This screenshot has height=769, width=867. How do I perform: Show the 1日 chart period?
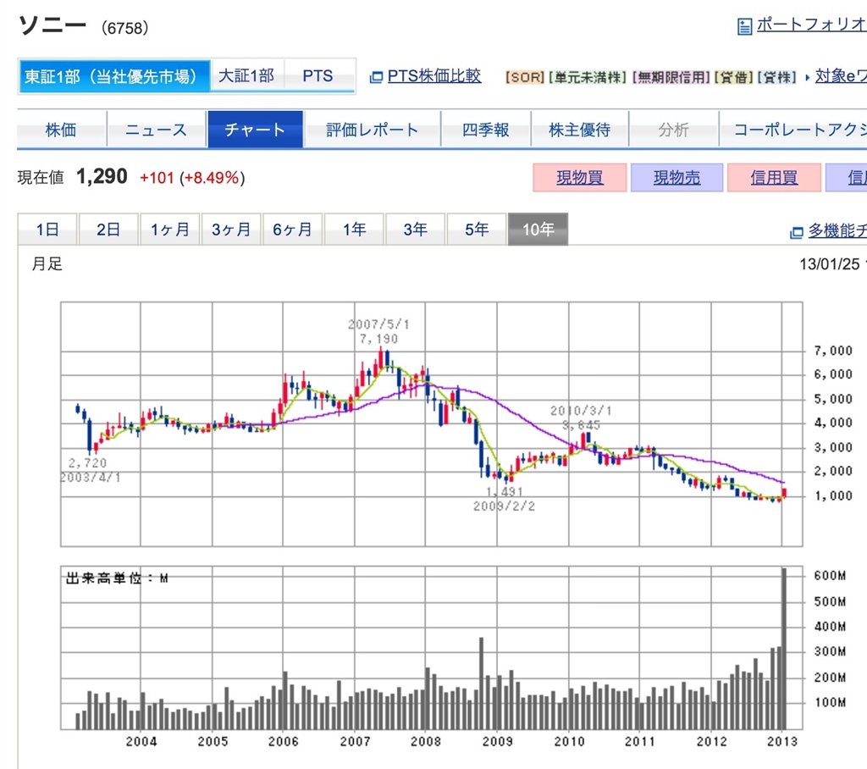point(47,229)
